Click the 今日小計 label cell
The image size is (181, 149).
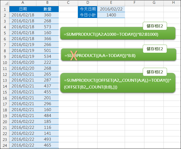[x=88, y=15]
